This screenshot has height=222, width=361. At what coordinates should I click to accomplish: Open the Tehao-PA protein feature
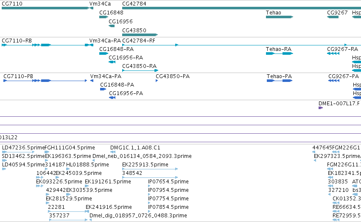(x=279, y=76)
